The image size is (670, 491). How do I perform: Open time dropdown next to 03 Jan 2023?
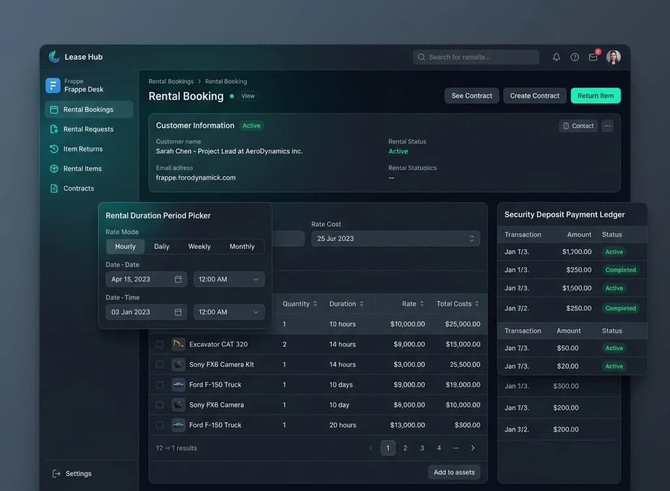pyautogui.click(x=229, y=312)
